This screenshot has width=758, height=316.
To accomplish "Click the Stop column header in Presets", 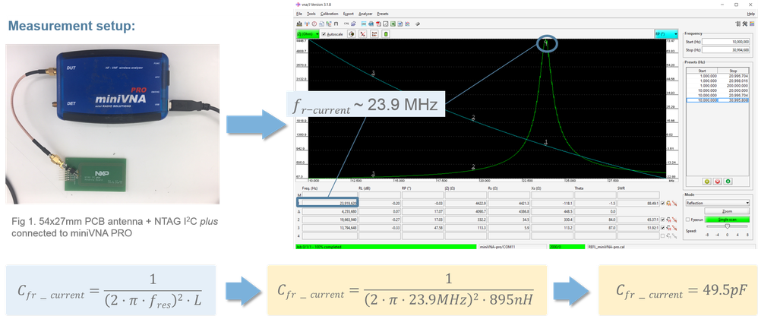I will [x=734, y=71].
